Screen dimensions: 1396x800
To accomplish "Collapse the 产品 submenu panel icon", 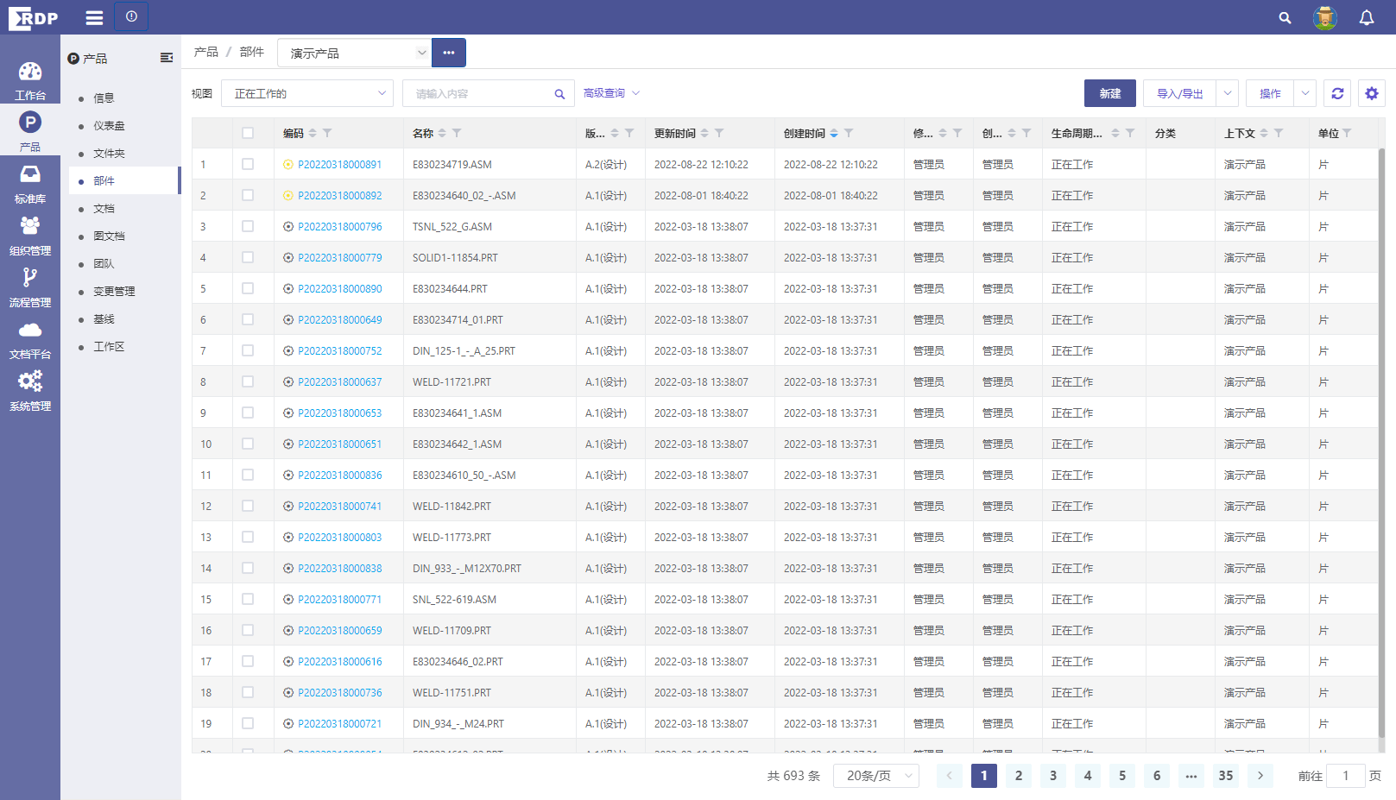I will click(167, 58).
